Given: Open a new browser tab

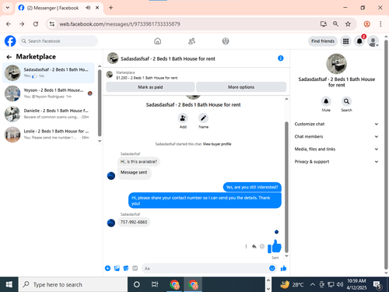Looking at the screenshot, I should coord(110,8).
